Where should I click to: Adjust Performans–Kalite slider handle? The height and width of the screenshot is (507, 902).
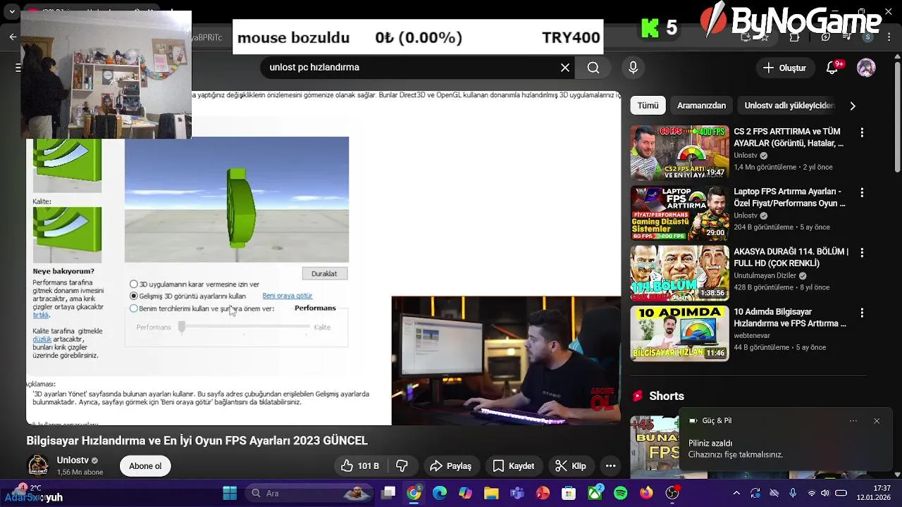point(182,327)
